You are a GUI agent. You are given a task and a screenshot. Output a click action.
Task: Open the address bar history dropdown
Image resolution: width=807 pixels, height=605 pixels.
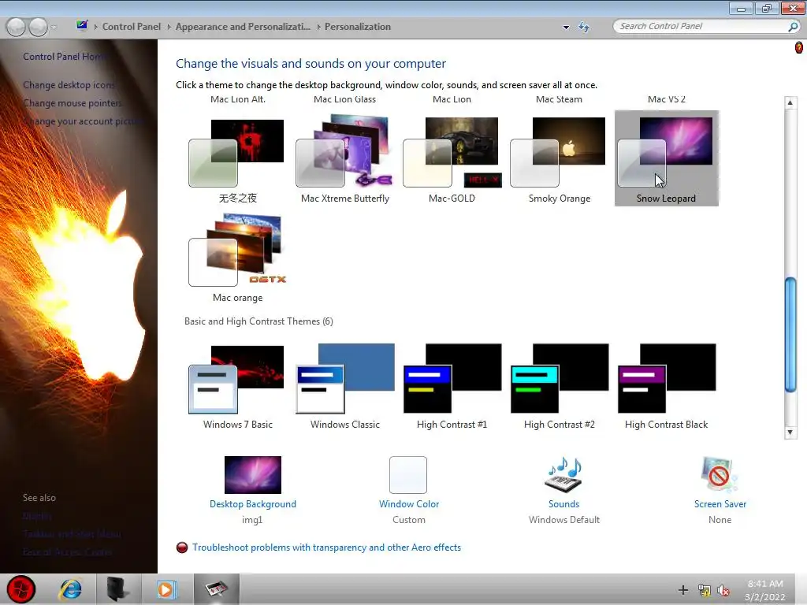566,28
